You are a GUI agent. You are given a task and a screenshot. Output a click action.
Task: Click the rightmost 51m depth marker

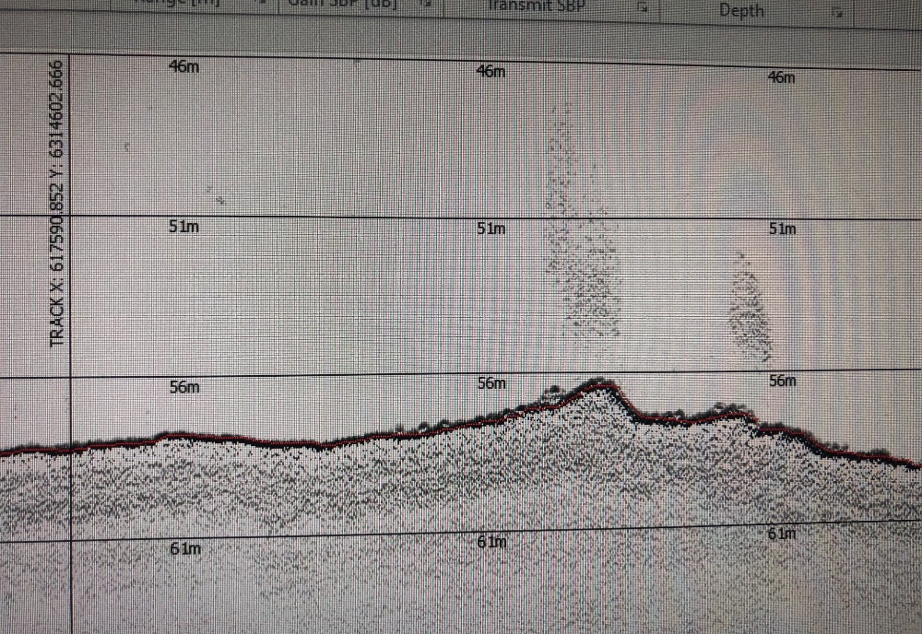point(782,229)
